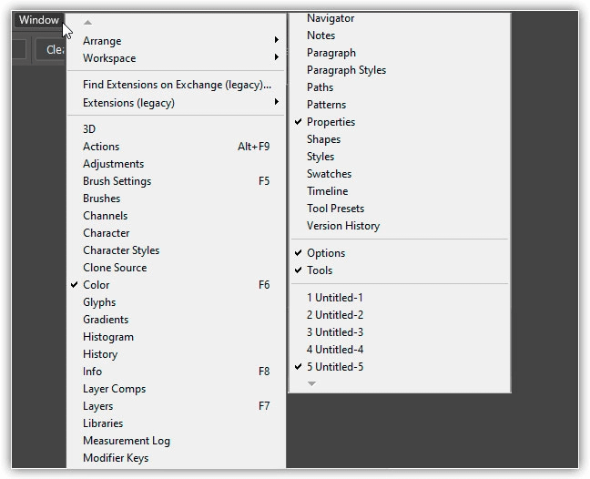Click the partially hidden Clear button
The height and width of the screenshot is (479, 590).
[51, 50]
